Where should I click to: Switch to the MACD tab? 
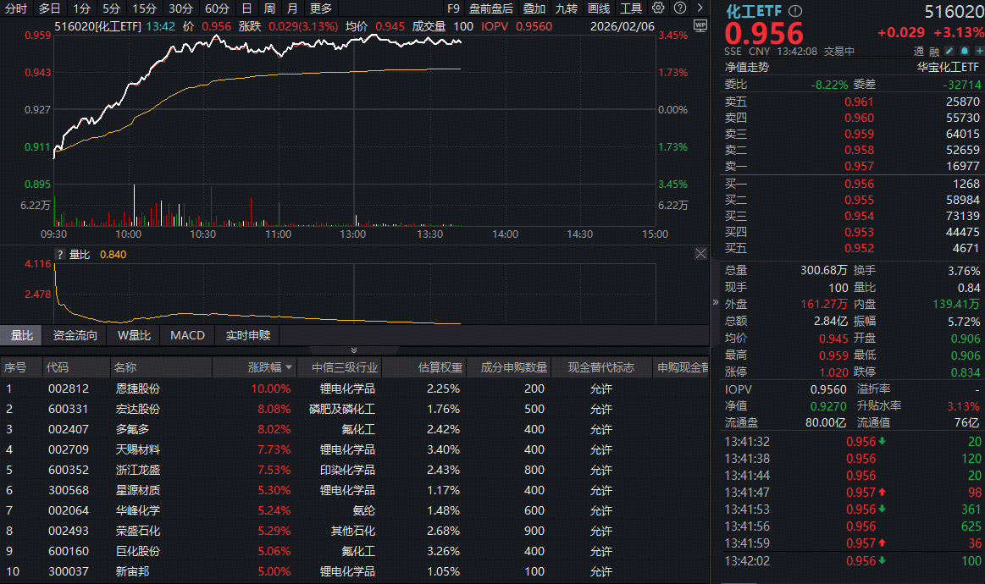click(x=186, y=335)
